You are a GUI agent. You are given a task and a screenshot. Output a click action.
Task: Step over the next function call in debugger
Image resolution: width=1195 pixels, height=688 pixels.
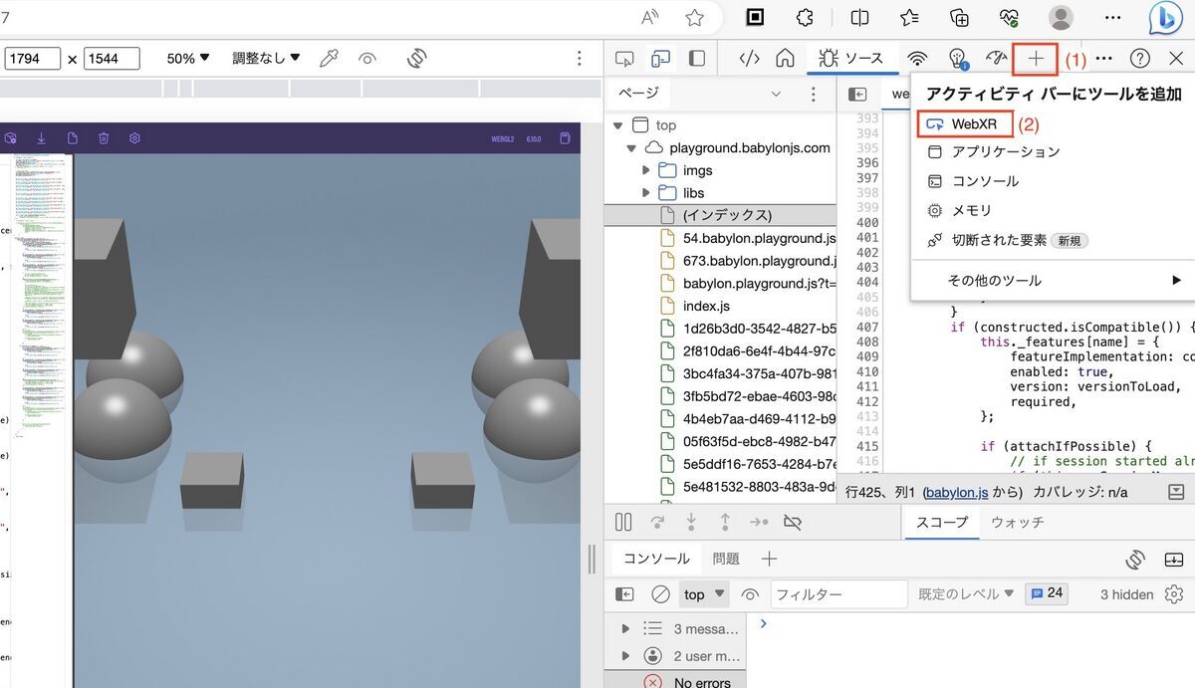pyautogui.click(x=657, y=522)
